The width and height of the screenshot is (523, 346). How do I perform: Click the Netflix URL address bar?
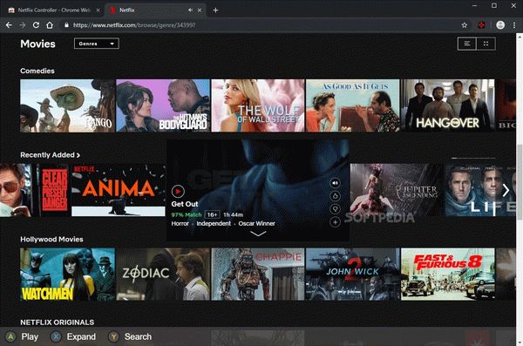(x=260, y=25)
